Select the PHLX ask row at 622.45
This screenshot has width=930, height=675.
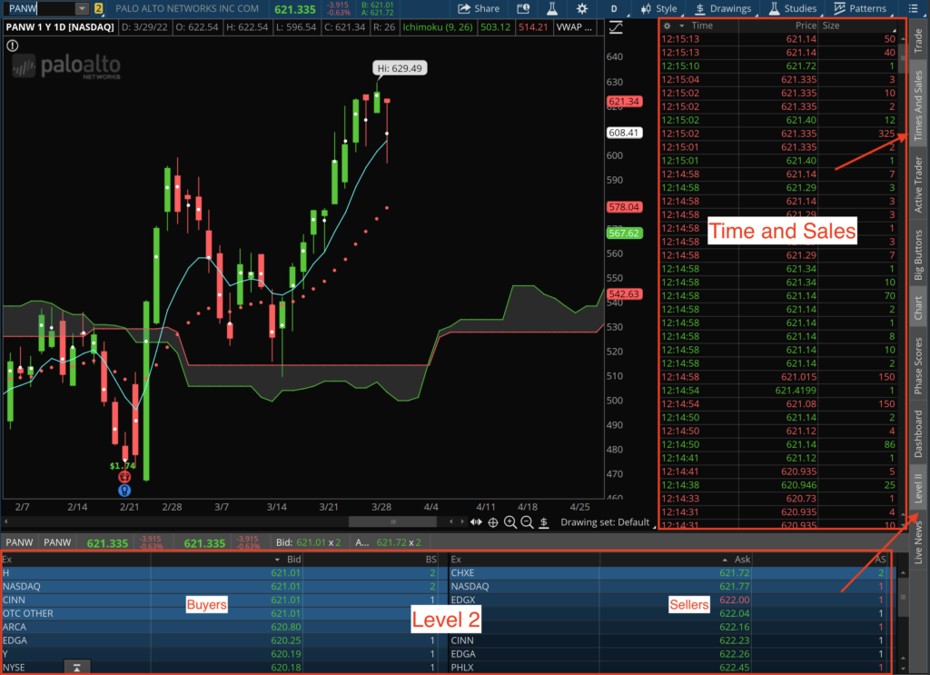(x=668, y=668)
